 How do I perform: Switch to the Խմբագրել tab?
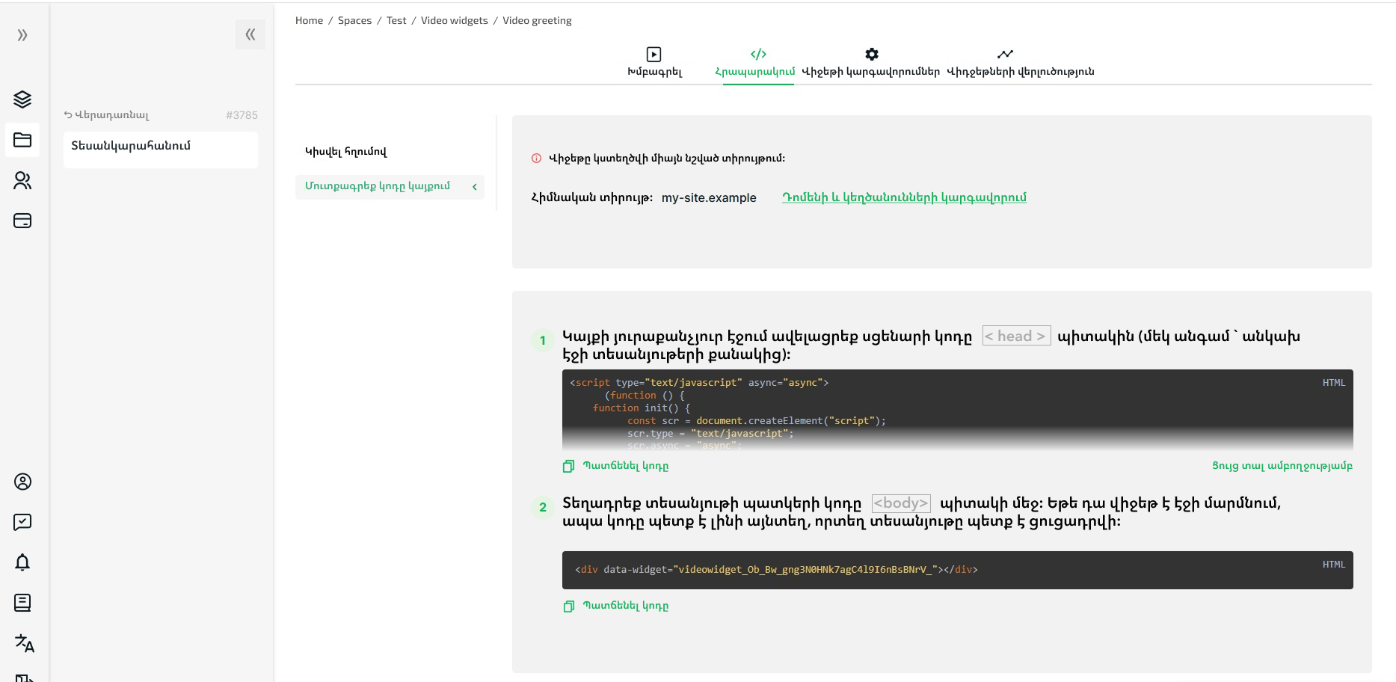point(654,62)
